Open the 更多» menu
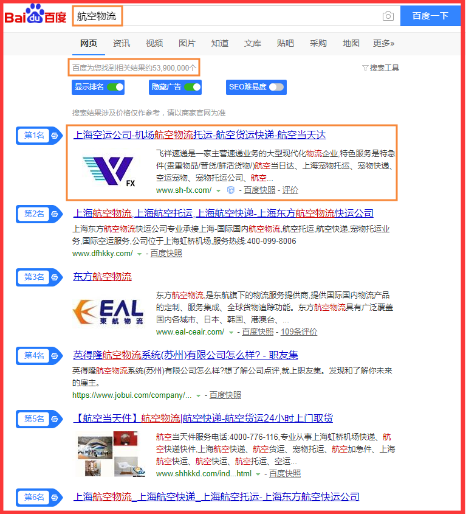466x514 pixels. point(383,43)
